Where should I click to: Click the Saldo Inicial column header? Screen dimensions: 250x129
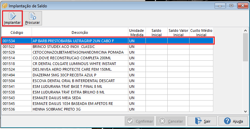click(156, 33)
